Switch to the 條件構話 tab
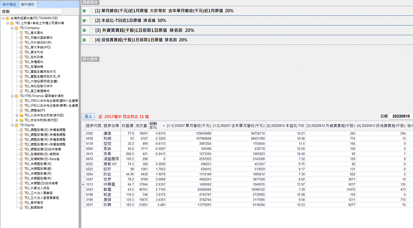413x228 pixels. [x=9, y=4]
